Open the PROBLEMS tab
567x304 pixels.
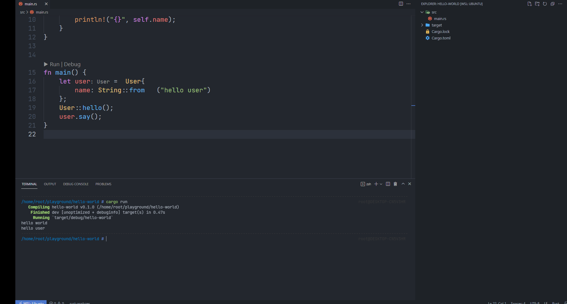[x=103, y=184]
